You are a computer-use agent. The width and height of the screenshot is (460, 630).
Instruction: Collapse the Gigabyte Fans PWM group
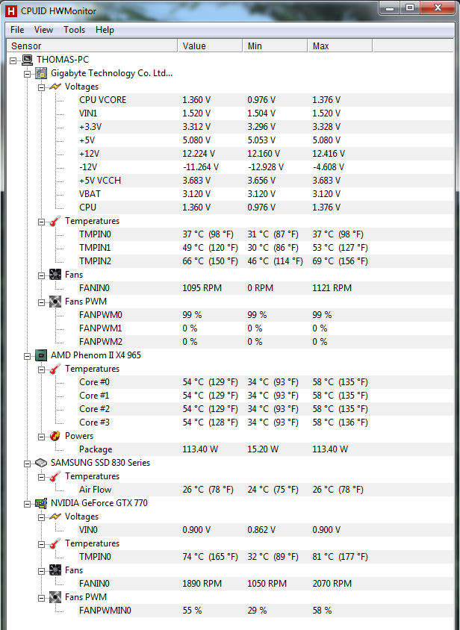[x=41, y=302]
